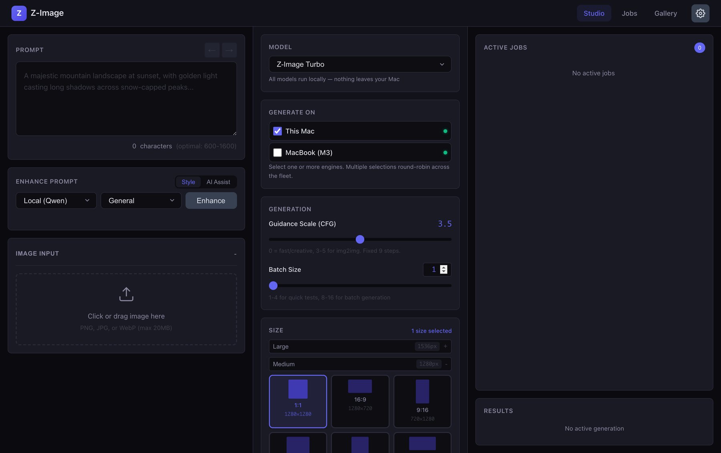Click the green status dot for This Mac
This screenshot has width=721, height=453.
[445, 131]
